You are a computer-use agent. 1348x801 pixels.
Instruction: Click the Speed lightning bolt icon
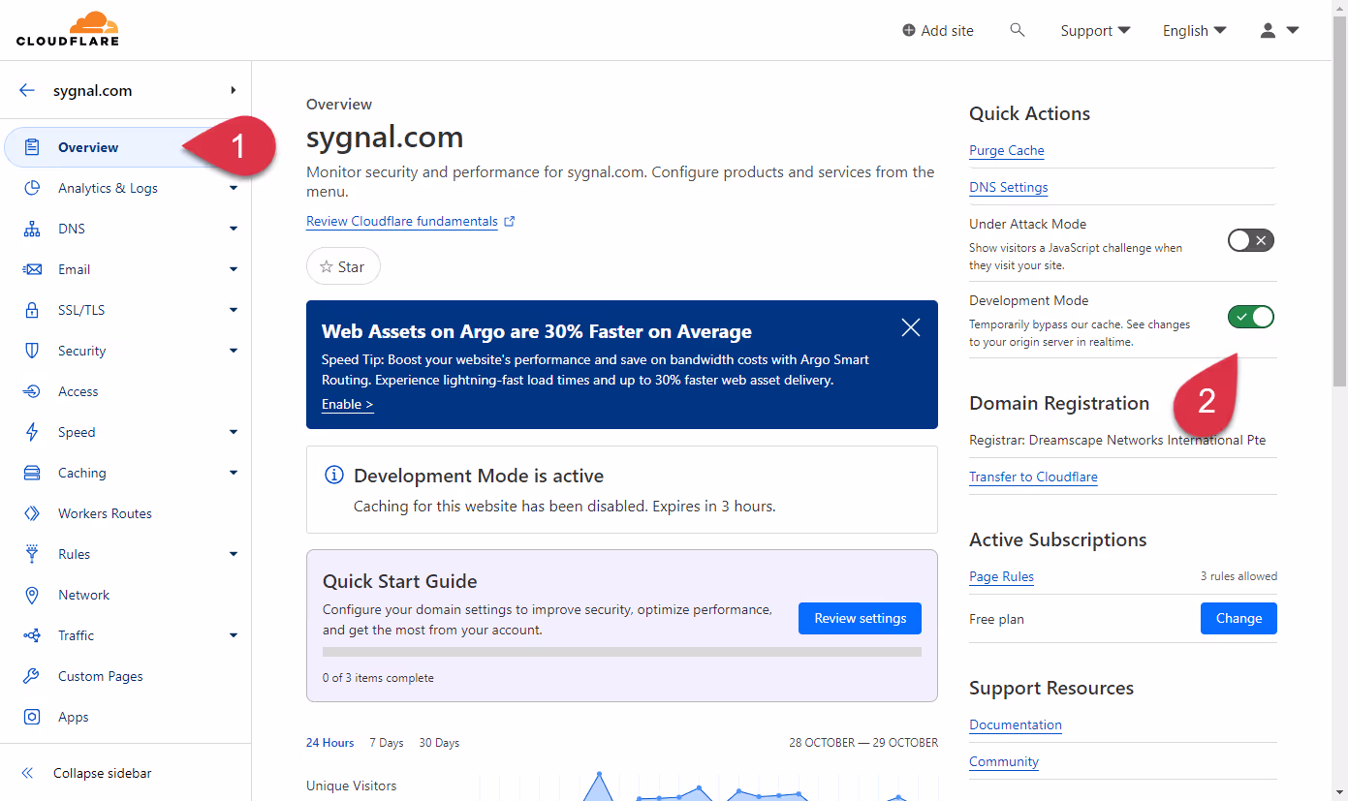coord(32,432)
